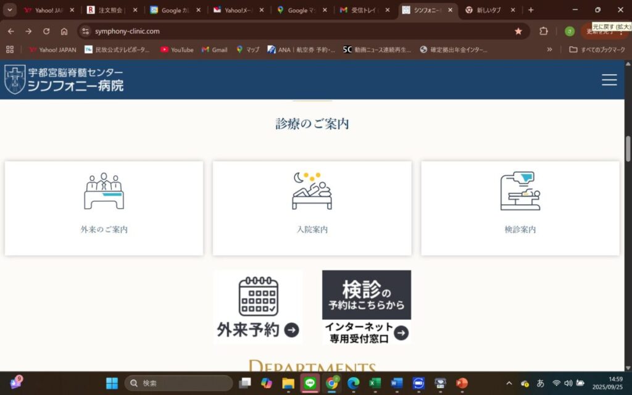The height and width of the screenshot is (395, 632).
Task: Go to the browser home page icon
Action: point(64,31)
